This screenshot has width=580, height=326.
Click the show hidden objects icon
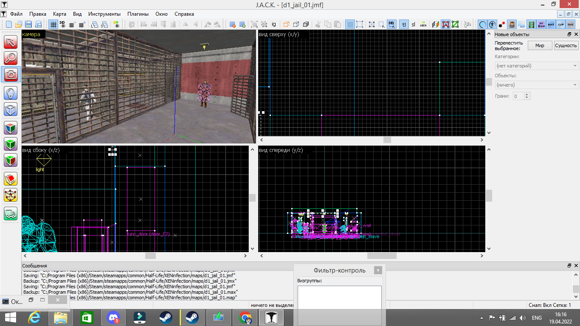point(242,24)
